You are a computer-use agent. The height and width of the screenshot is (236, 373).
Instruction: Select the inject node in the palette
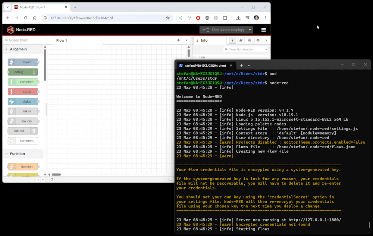coord(23,62)
